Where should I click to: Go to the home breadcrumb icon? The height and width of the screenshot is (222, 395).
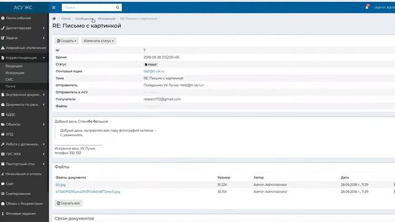coord(54,18)
